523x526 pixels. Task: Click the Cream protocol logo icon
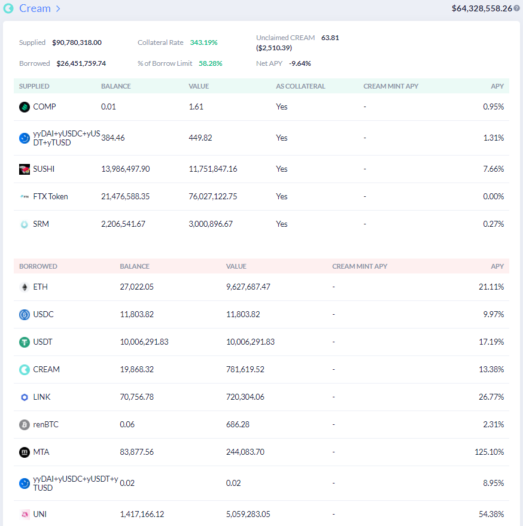[x=8, y=8]
